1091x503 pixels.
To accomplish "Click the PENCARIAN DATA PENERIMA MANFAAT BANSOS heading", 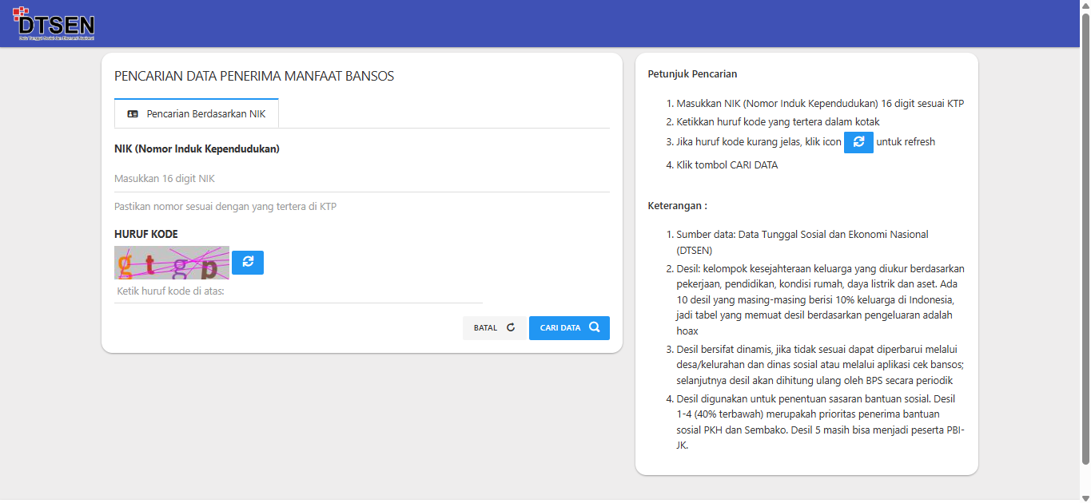I will 254,77.
